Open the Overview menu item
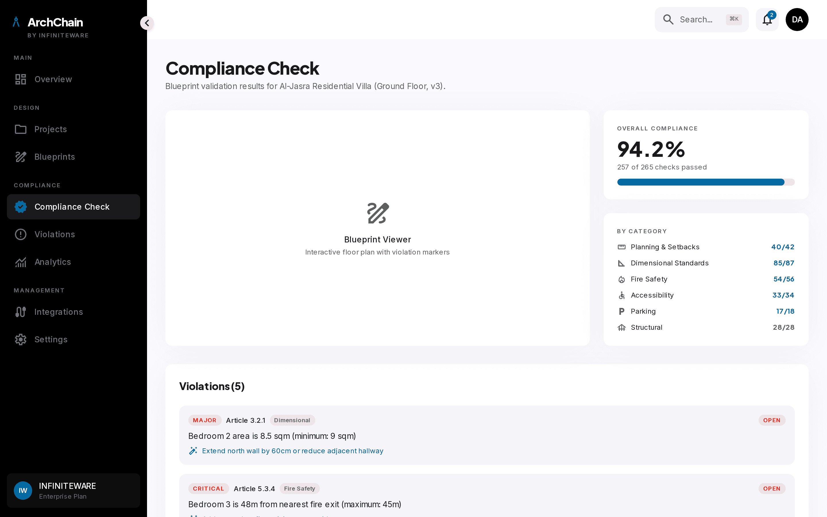 tap(74, 79)
